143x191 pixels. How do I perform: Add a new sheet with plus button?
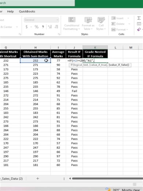(38, 179)
